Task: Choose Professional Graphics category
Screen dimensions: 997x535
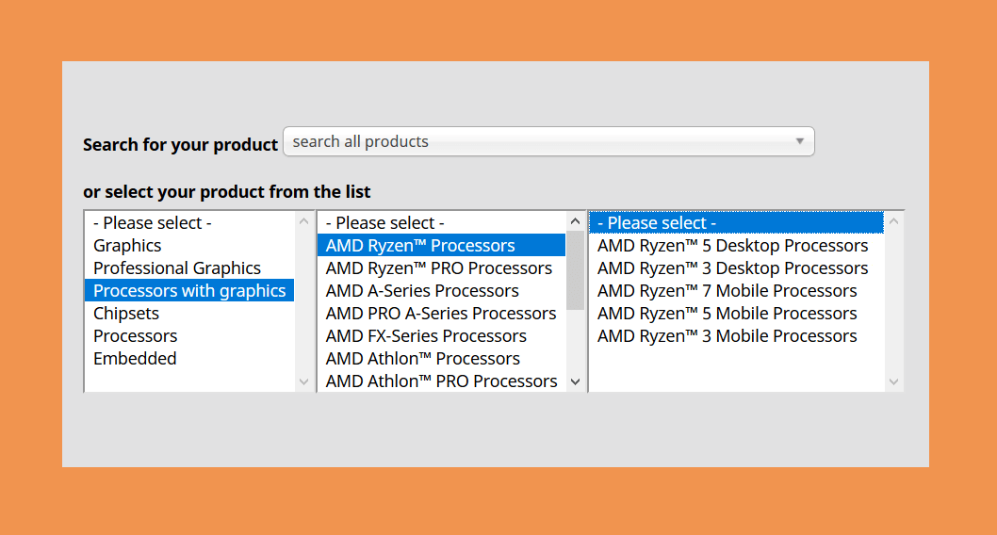Action: tap(188, 268)
